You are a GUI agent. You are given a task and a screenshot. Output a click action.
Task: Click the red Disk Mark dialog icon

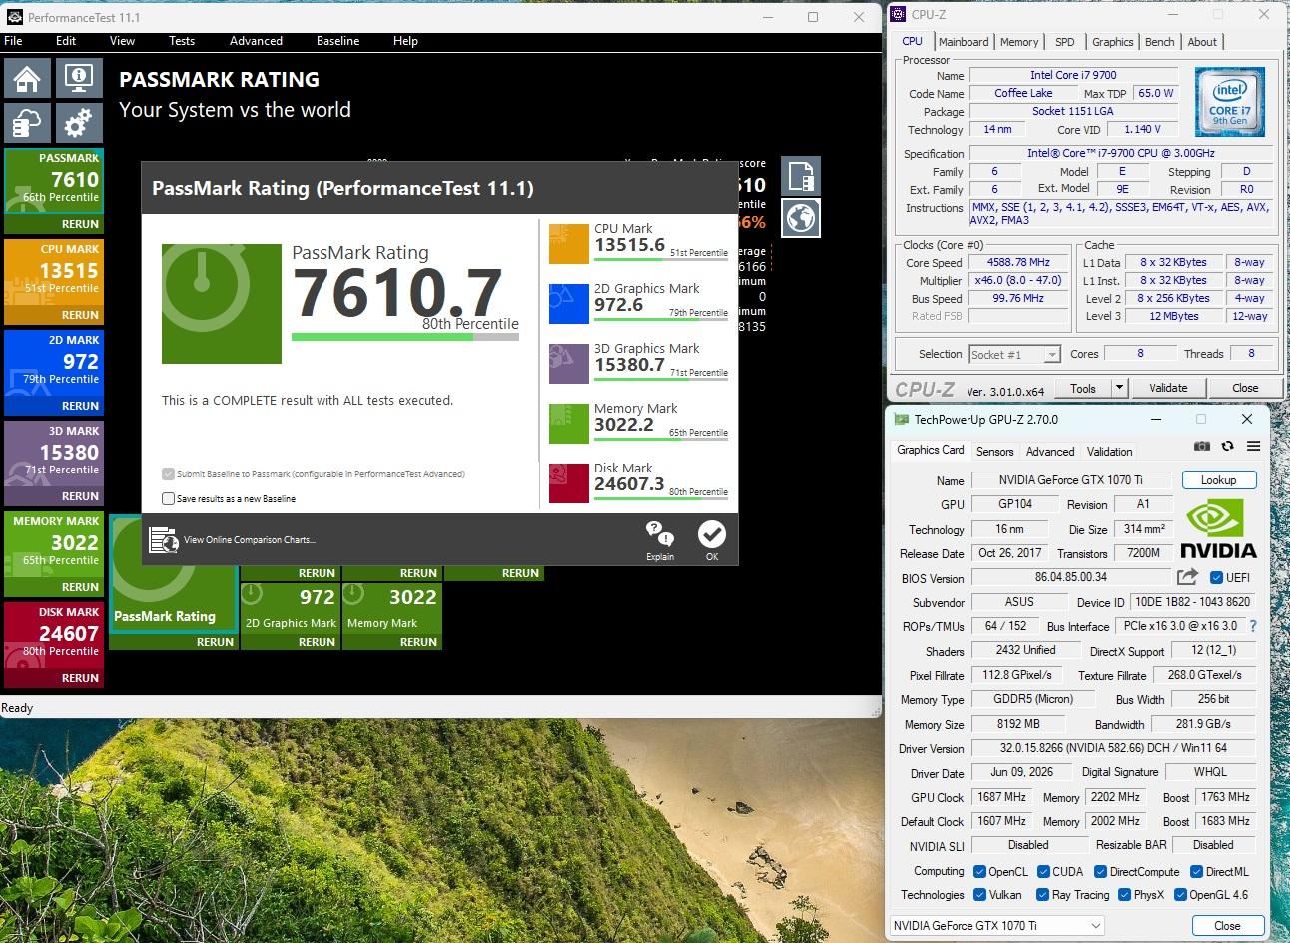[x=569, y=483]
